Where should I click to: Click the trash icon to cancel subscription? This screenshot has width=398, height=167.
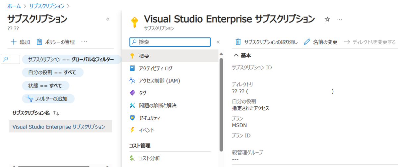coord(238,42)
